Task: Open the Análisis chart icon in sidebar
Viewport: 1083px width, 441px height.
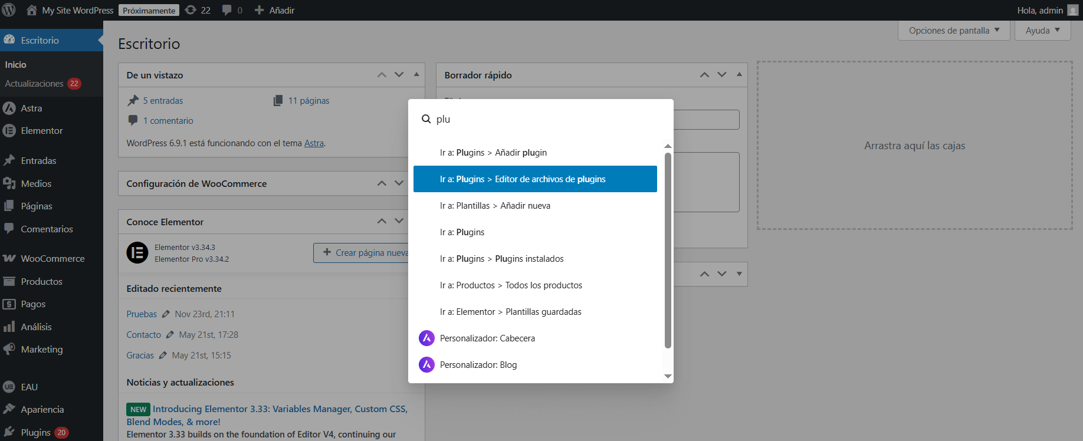Action: tap(9, 327)
